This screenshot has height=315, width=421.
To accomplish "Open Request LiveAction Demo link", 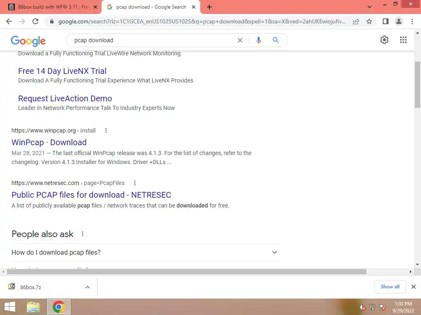I will pos(65,98).
